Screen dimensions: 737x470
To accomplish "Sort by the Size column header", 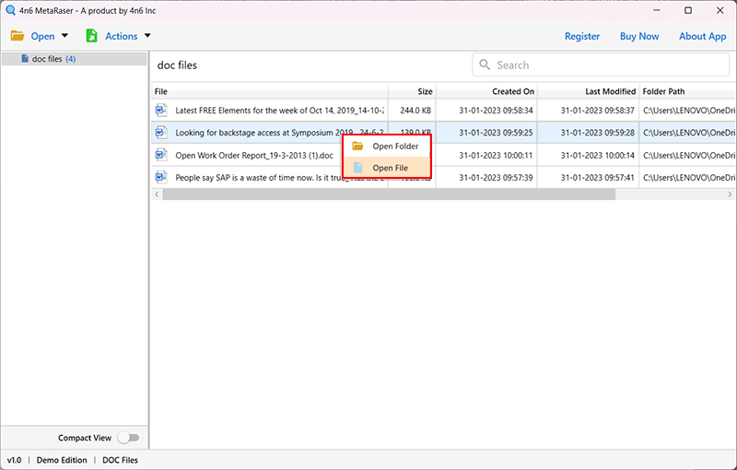I will click(412, 91).
